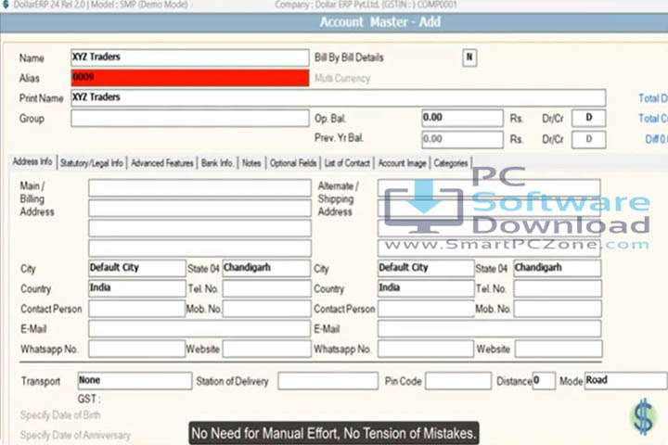Click Specify Date of Anniversary
Screen dimensions: 668x445
(x=75, y=435)
